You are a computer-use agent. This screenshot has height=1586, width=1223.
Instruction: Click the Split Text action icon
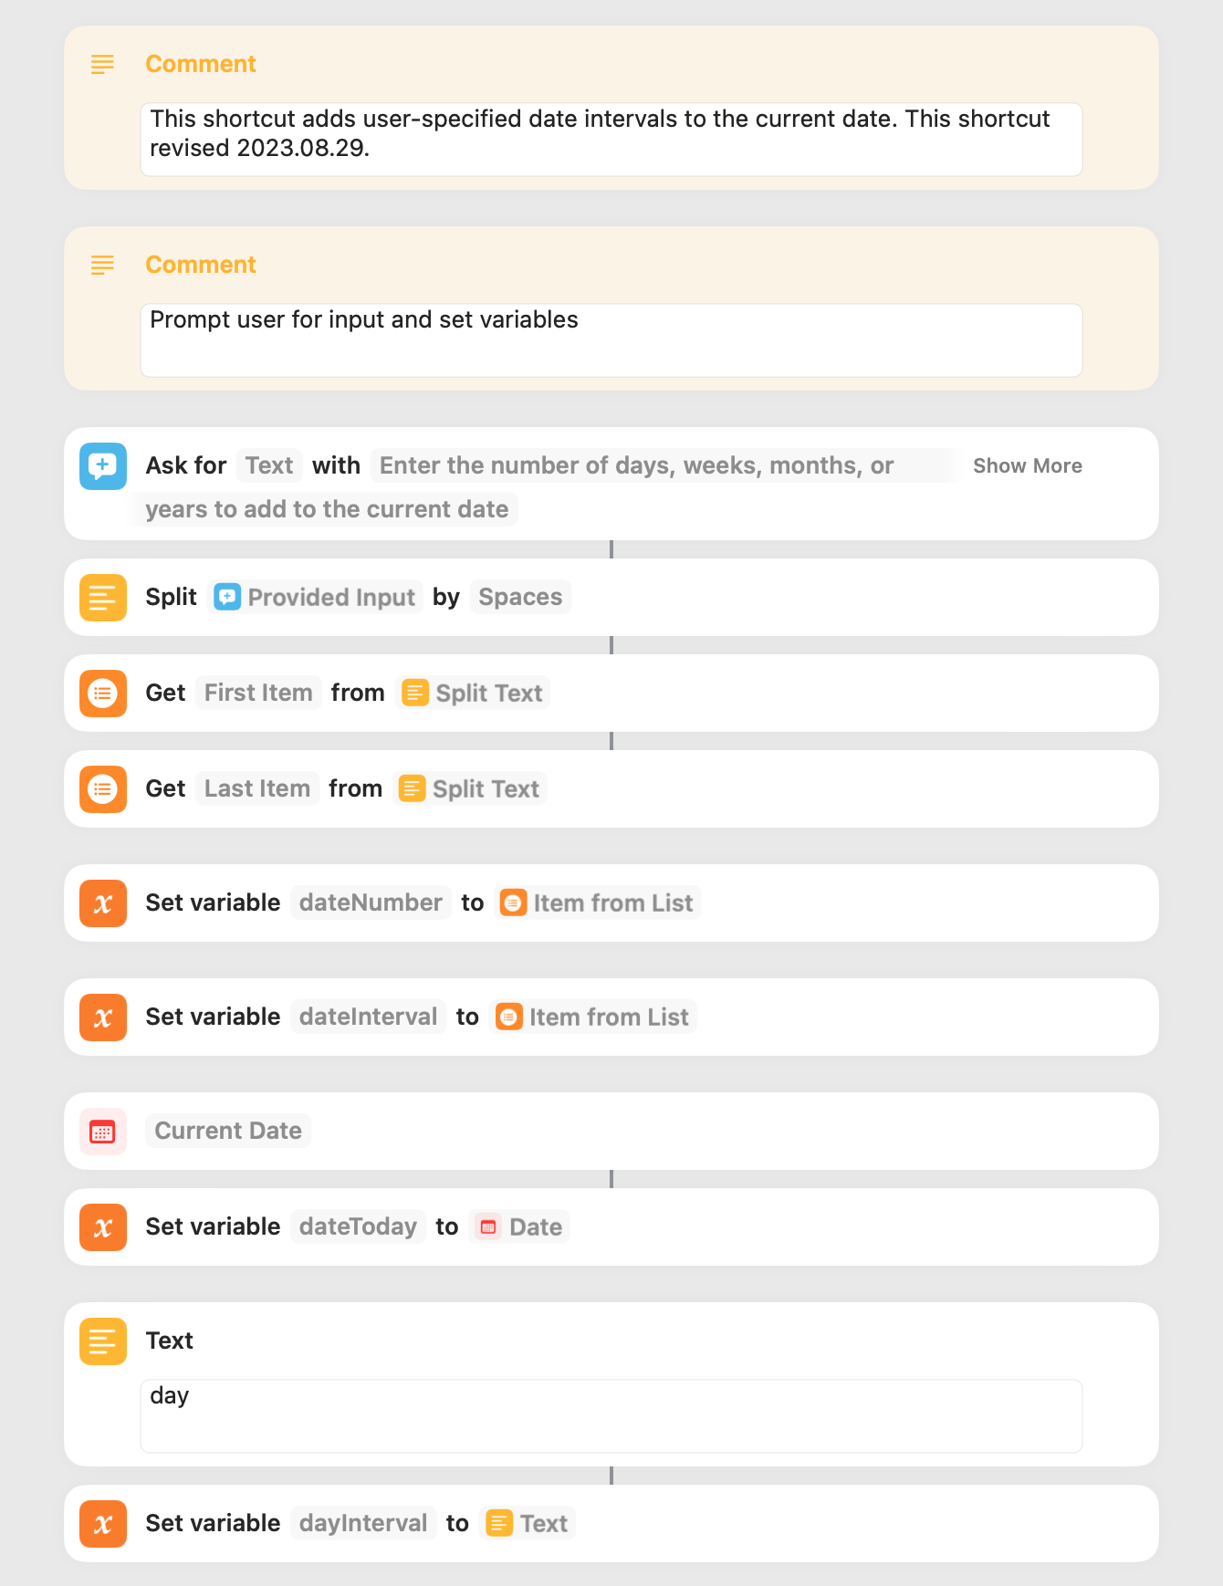tap(102, 597)
